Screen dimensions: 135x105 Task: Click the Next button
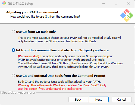(x=99, y=100)
